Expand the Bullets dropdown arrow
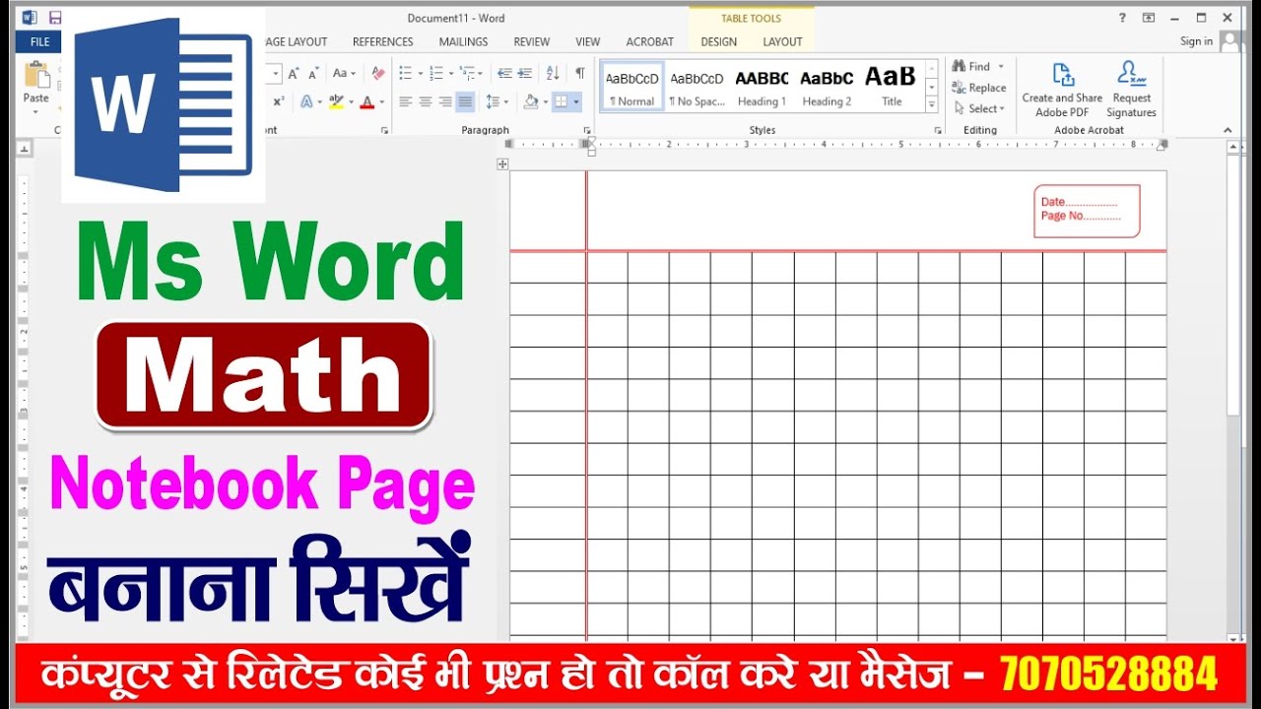This screenshot has width=1261, height=709. (x=420, y=74)
